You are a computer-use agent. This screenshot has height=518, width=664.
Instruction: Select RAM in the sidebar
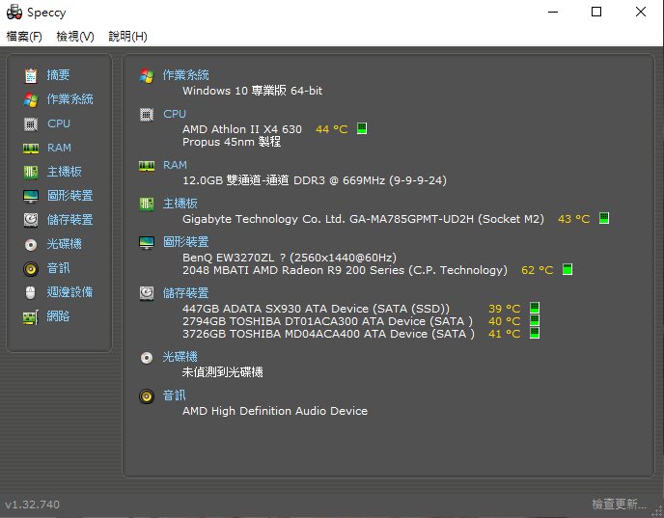pyautogui.click(x=59, y=148)
